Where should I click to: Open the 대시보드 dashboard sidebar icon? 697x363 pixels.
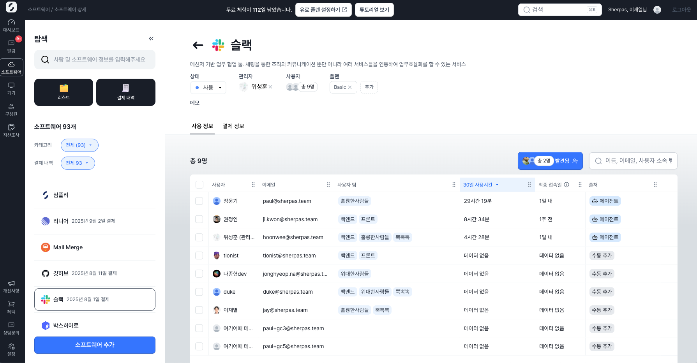[x=11, y=25]
